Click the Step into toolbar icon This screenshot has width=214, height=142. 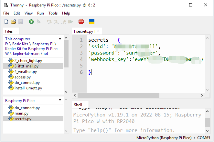(x=56, y=22)
